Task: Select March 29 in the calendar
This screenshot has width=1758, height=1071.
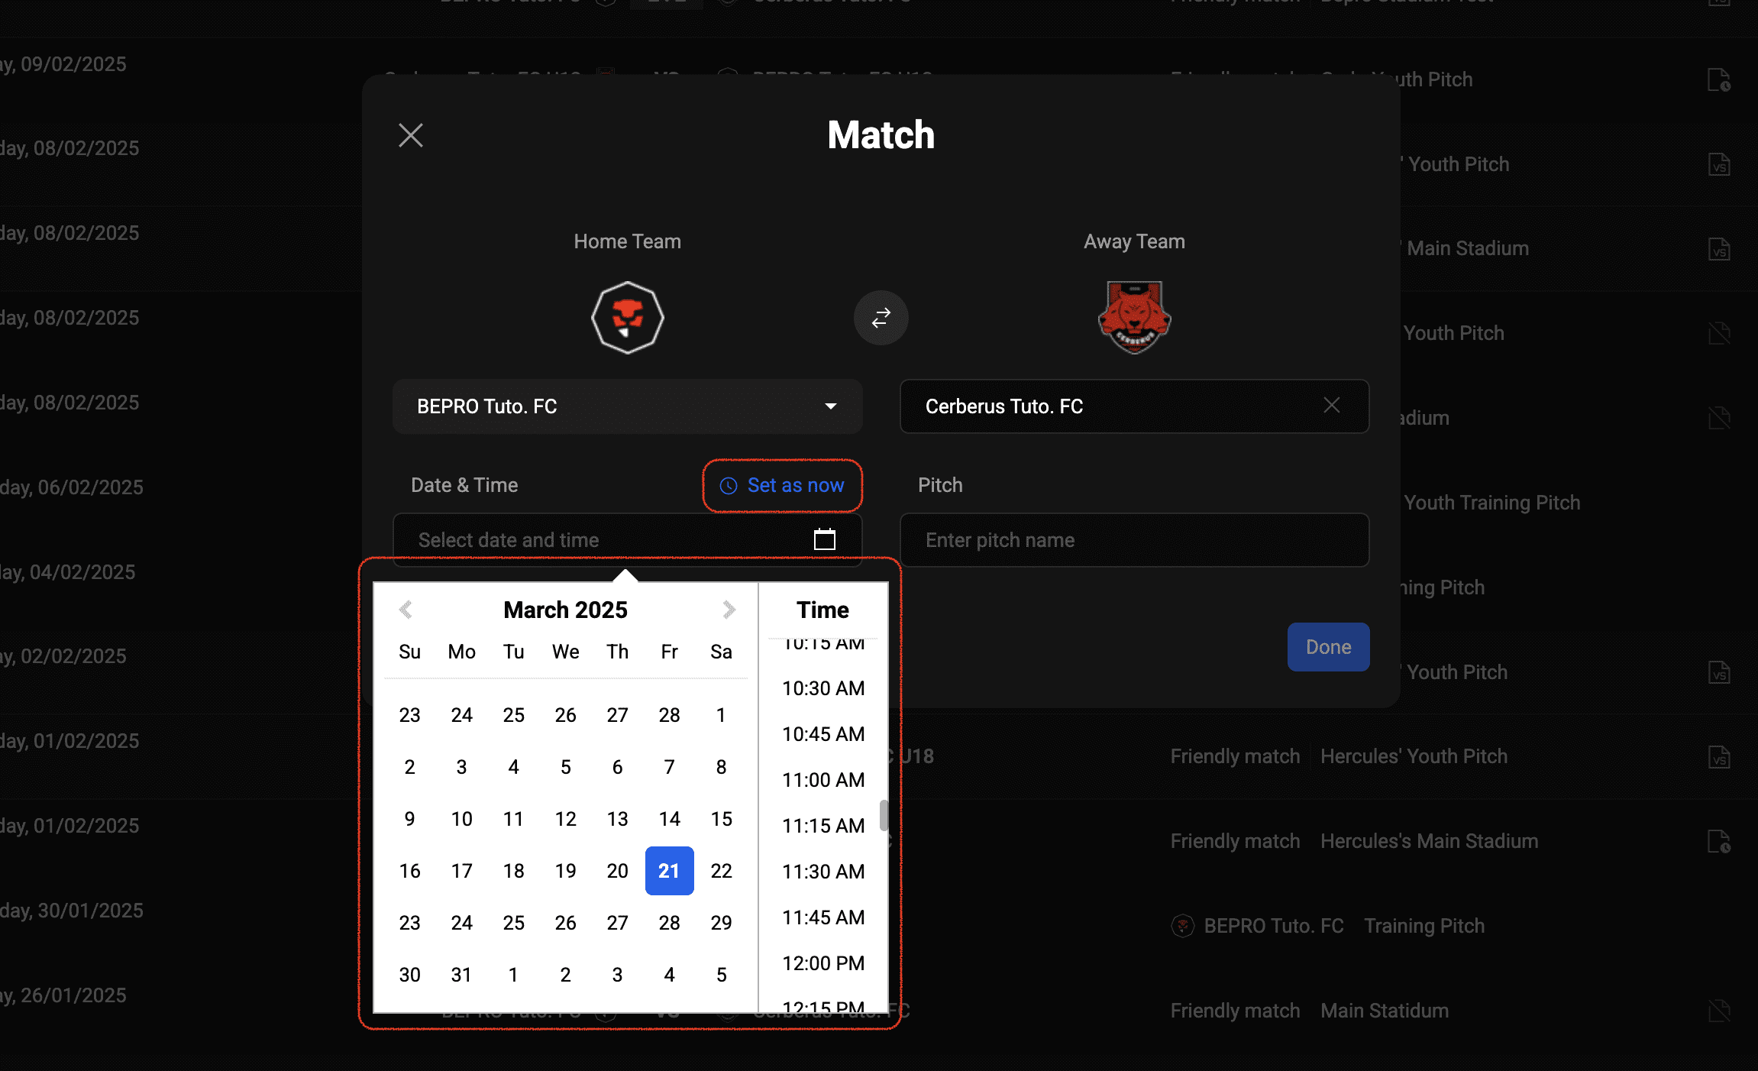Action: (721, 923)
